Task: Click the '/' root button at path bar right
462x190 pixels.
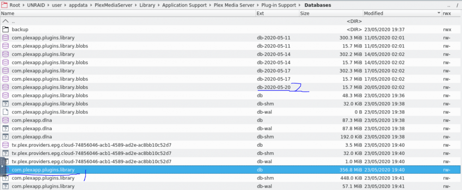Action: [457, 5]
